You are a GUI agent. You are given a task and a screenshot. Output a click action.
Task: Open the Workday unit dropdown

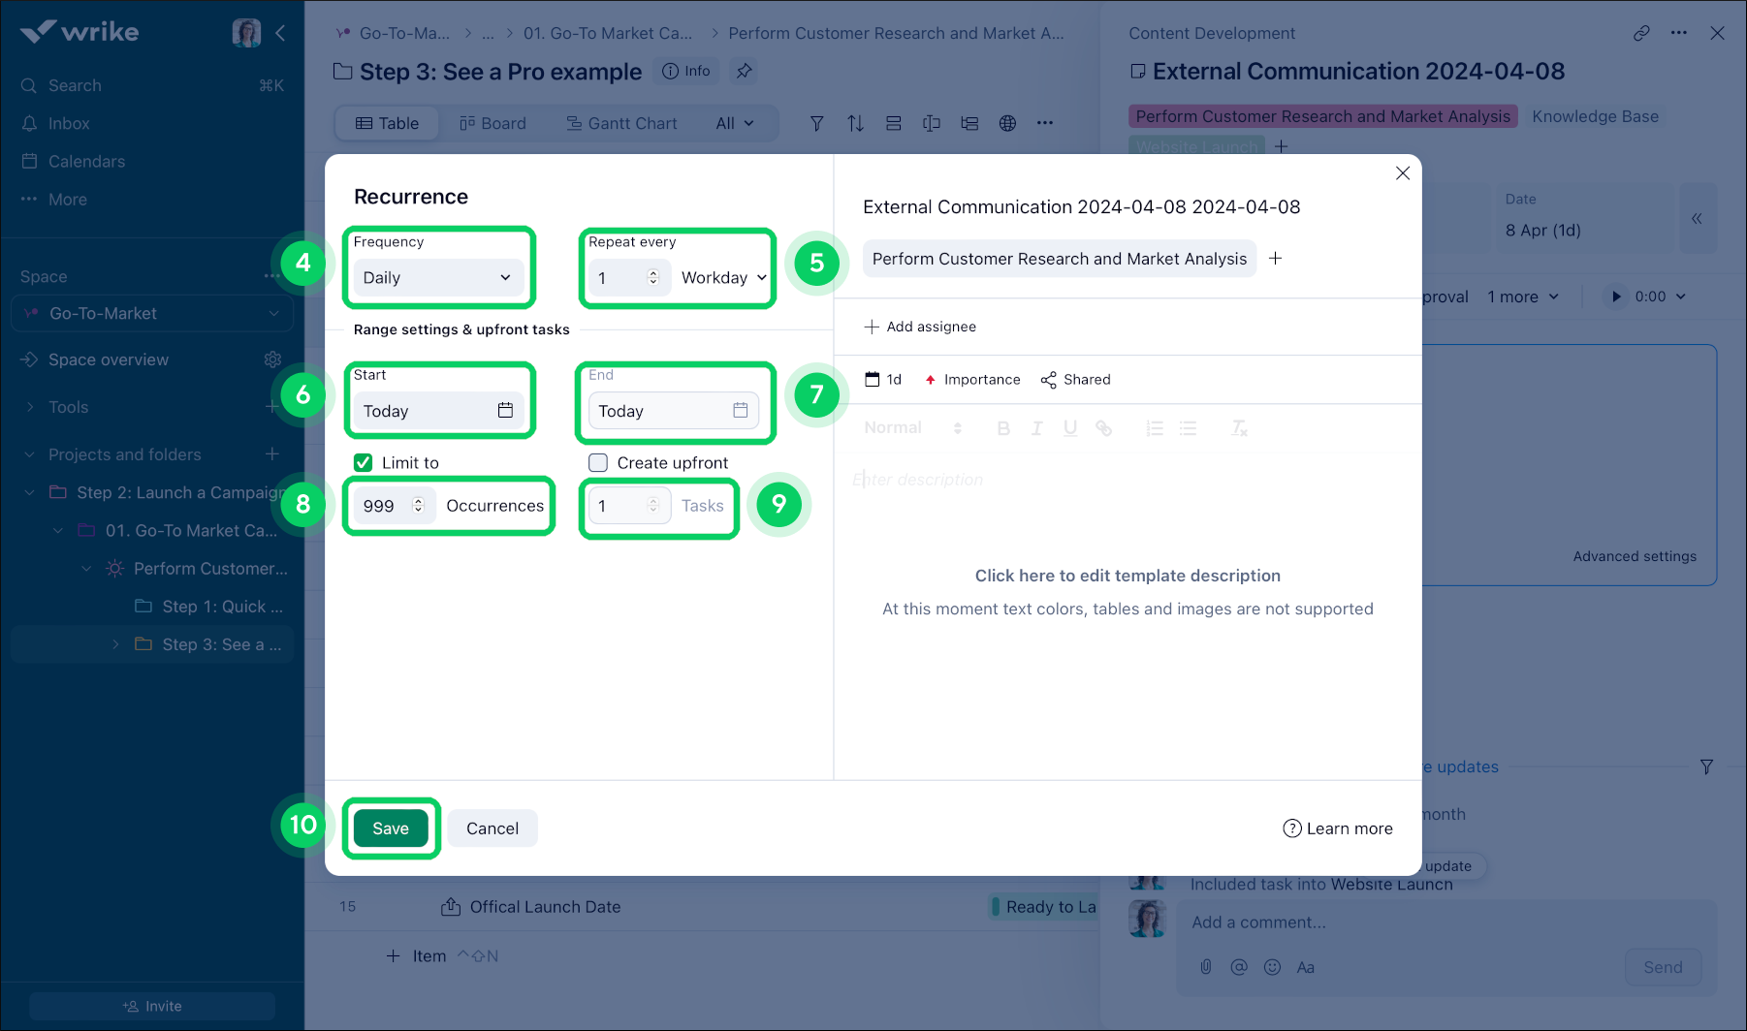723,277
